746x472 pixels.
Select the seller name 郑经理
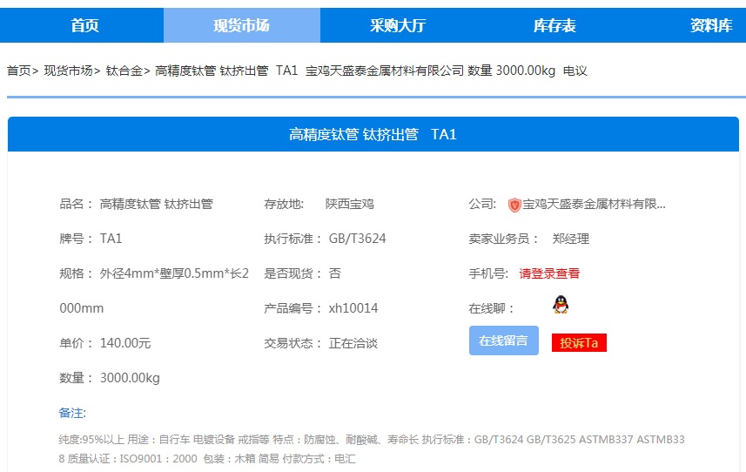pyautogui.click(x=570, y=239)
